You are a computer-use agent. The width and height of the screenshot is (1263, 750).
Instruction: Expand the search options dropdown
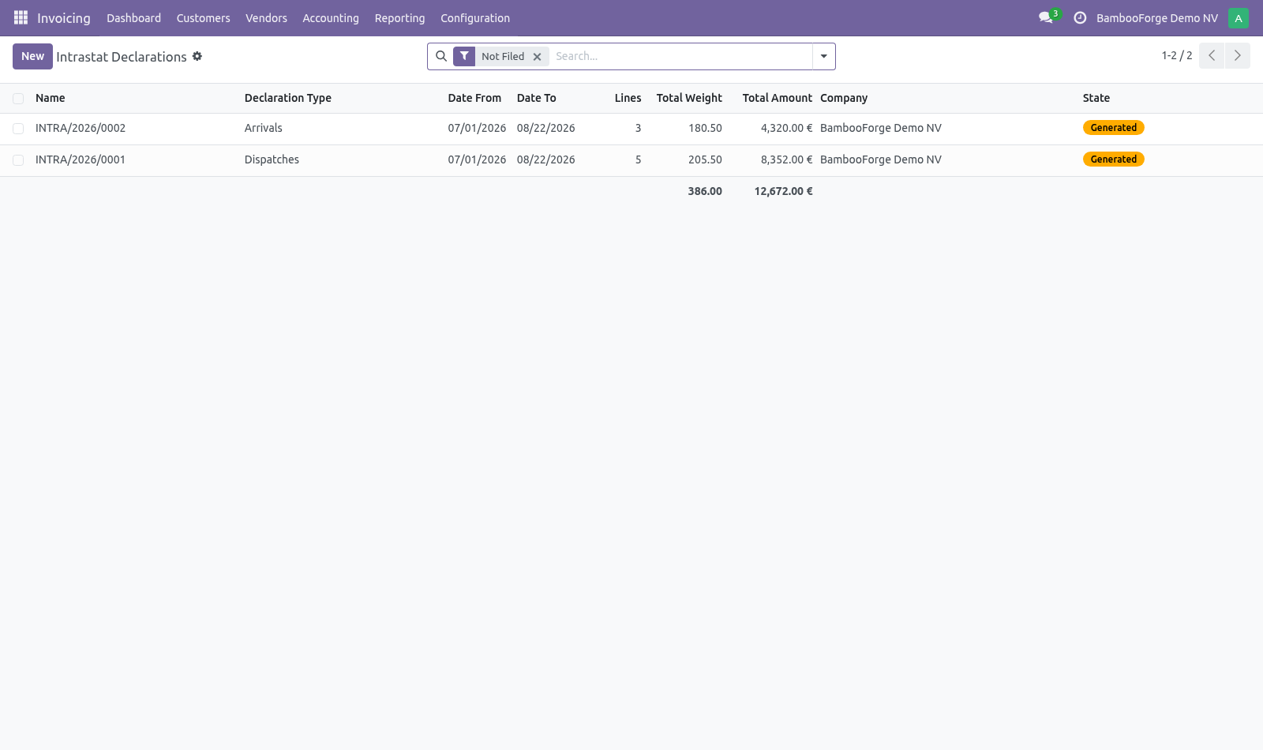click(x=823, y=56)
